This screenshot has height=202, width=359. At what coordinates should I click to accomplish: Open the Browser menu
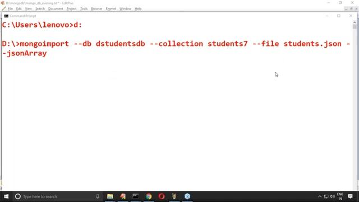96,9
